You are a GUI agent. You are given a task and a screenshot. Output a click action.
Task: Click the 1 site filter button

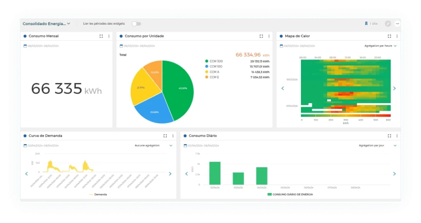point(371,23)
